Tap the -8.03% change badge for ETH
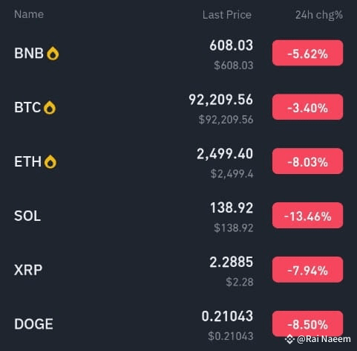 coord(307,161)
